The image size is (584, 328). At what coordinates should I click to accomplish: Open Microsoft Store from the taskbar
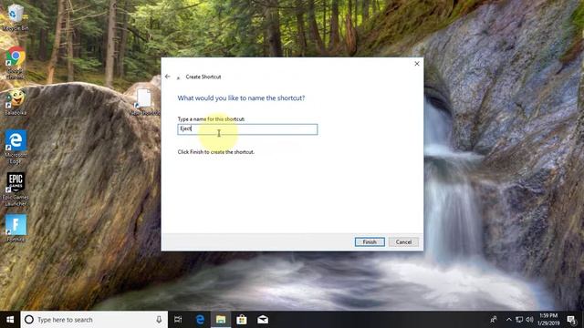tap(242, 320)
